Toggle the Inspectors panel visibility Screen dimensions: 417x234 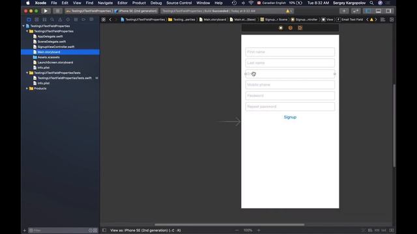[388, 11]
